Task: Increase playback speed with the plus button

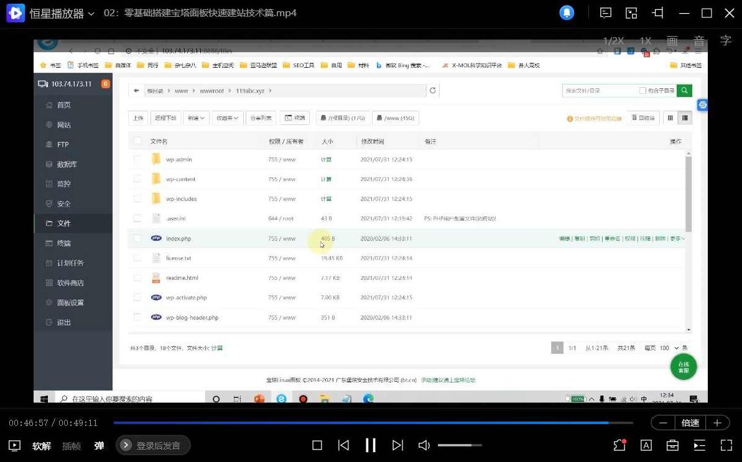Action: click(x=717, y=423)
